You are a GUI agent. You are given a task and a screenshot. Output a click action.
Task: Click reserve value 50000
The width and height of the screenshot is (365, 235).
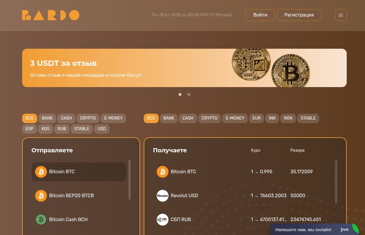coord(298,196)
